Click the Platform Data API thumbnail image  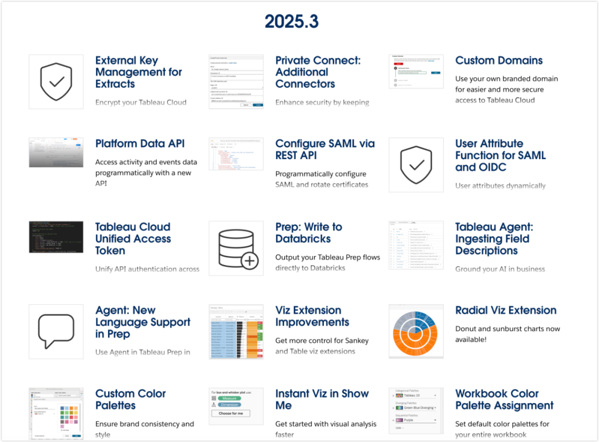click(56, 153)
